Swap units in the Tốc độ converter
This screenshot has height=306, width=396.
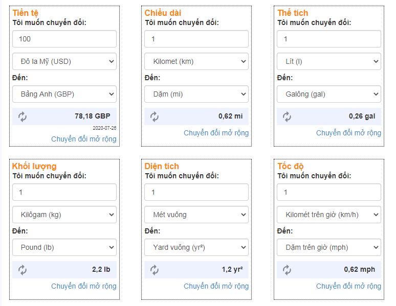[x=287, y=270]
